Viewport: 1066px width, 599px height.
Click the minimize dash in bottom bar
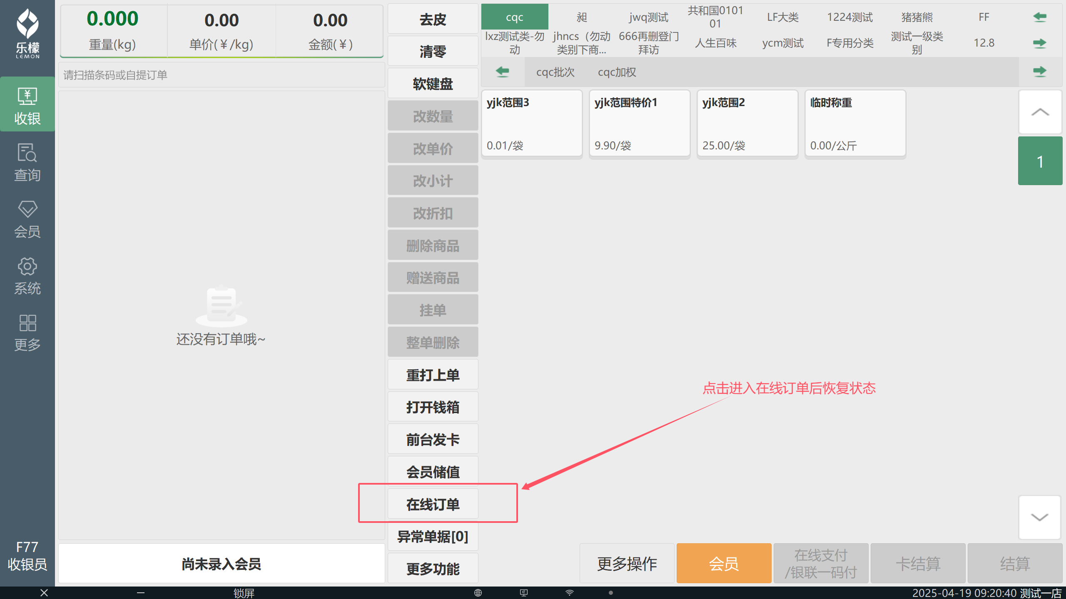[141, 593]
